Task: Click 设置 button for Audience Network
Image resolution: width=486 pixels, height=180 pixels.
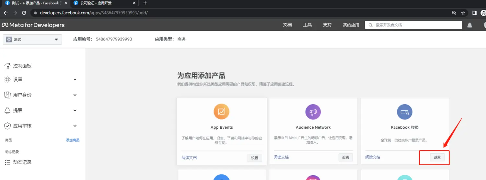Action: (346, 157)
